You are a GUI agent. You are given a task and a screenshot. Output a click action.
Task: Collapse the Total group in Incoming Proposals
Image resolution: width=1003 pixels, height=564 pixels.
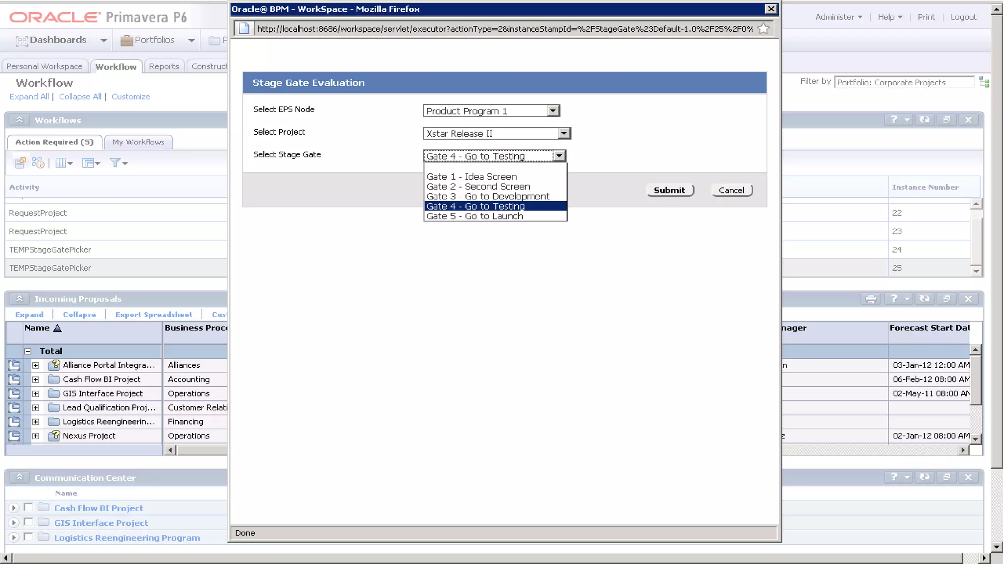click(x=28, y=351)
